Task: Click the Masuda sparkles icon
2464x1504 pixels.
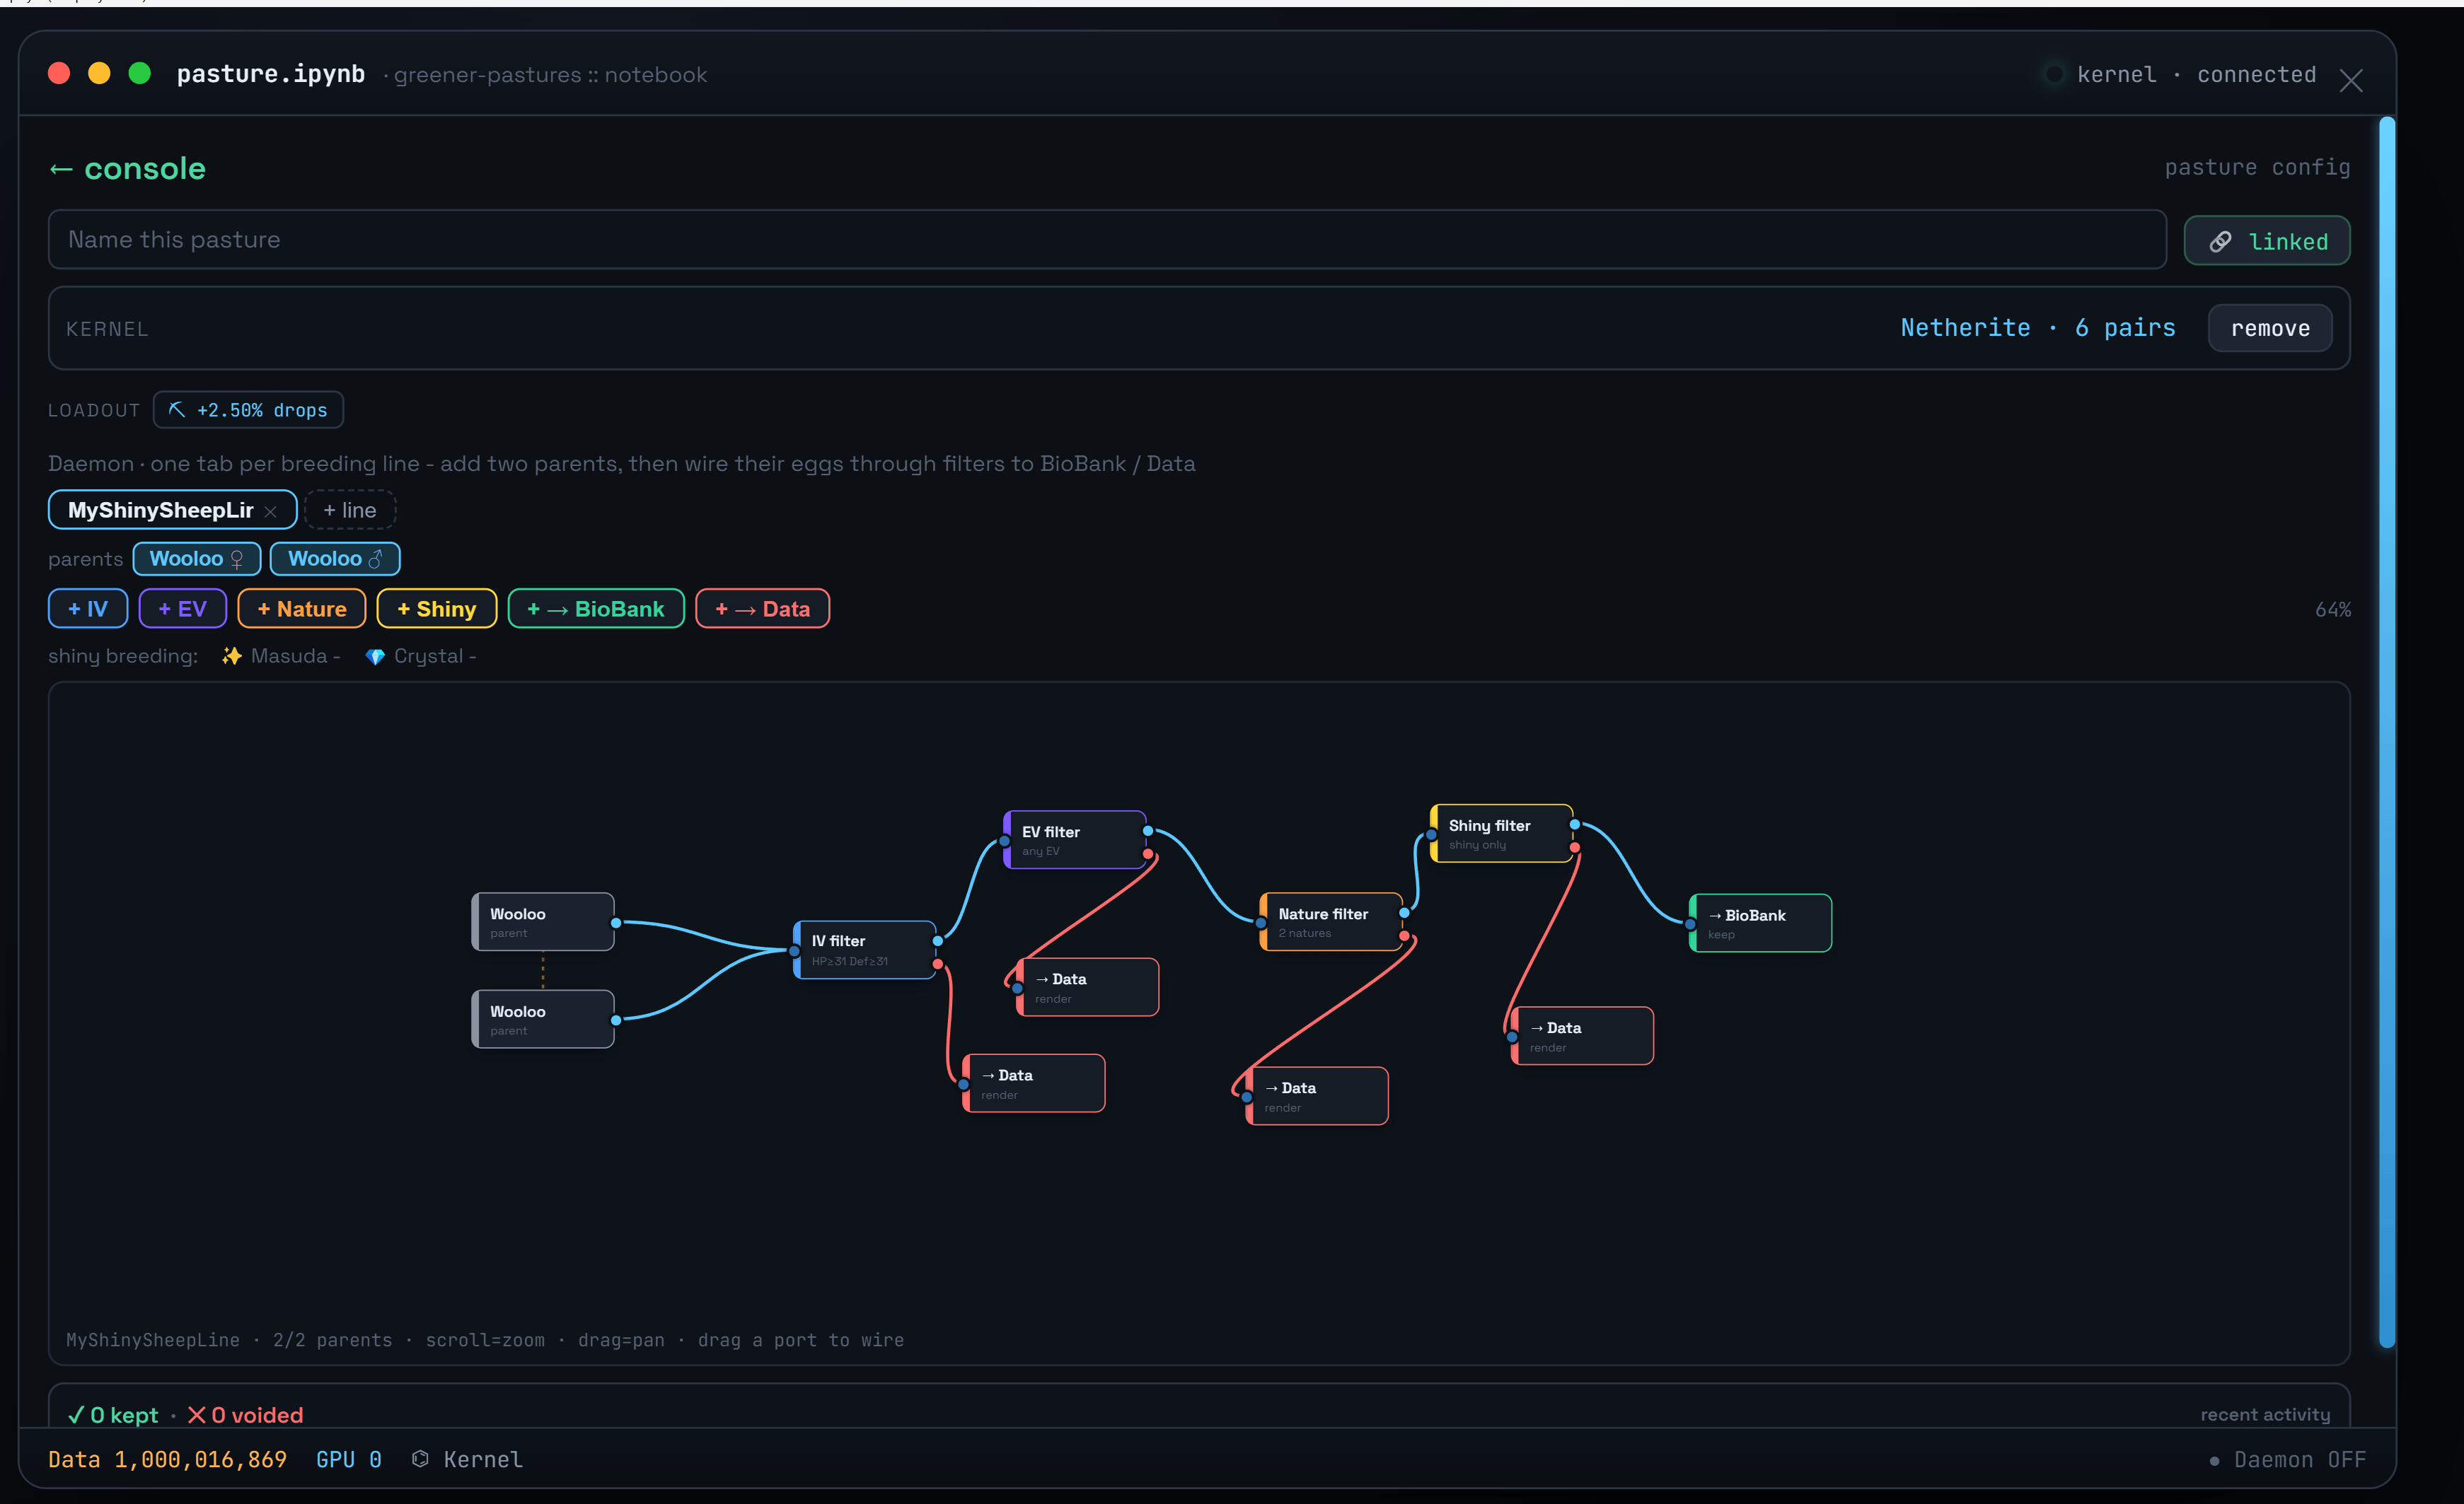Action: (x=231, y=657)
